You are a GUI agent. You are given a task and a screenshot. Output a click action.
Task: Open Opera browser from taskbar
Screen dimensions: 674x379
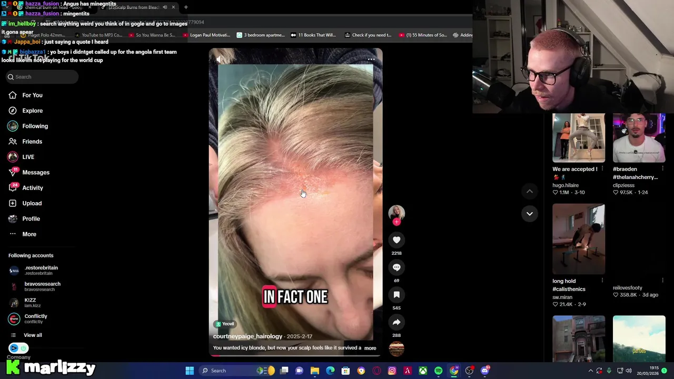pos(376,371)
